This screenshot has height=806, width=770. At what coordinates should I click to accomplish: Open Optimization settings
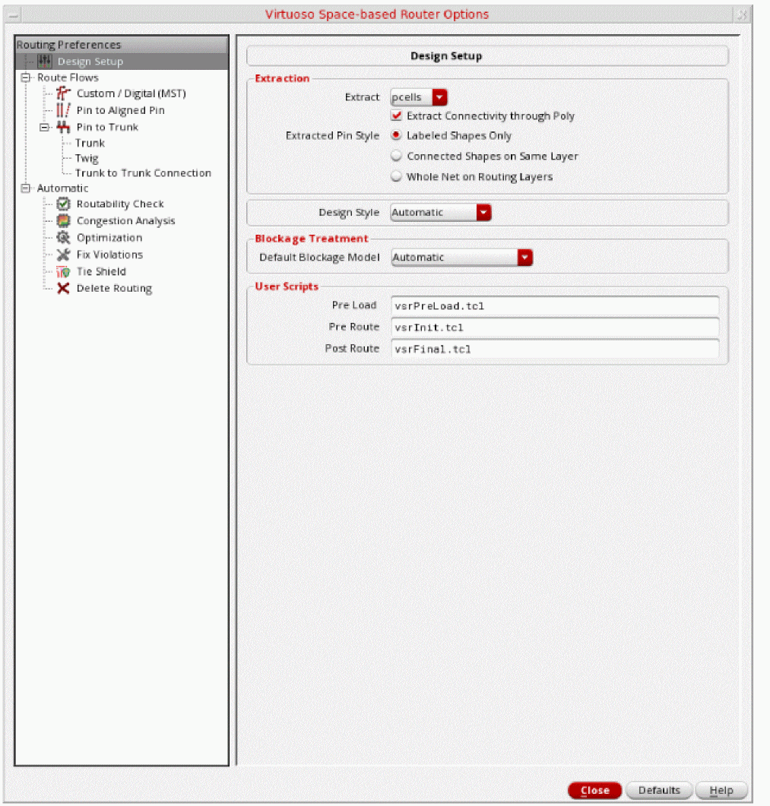click(109, 238)
